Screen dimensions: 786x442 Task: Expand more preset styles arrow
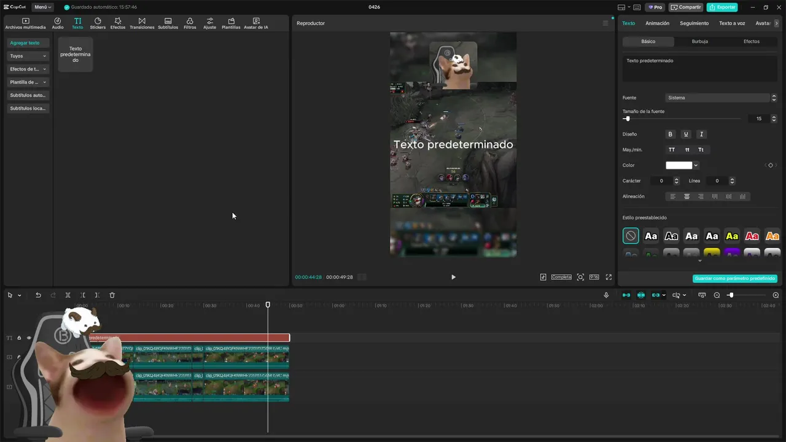click(x=699, y=261)
